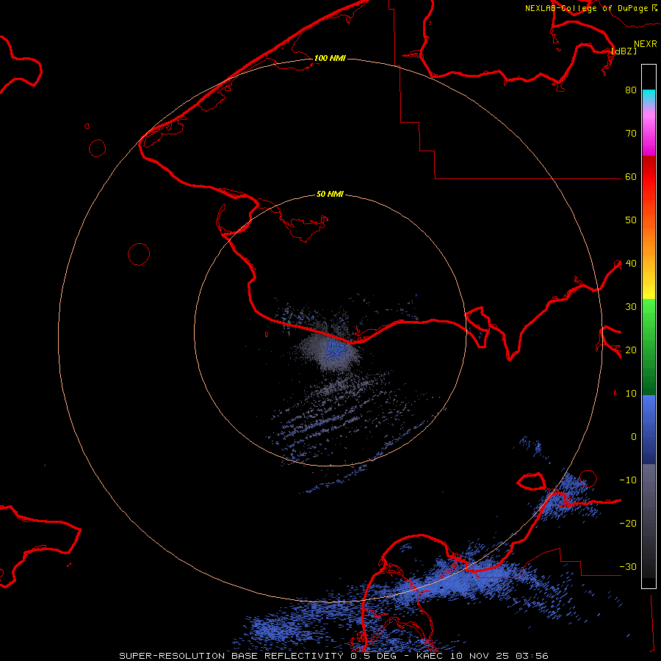Click the 10 value on dBZ scale
Viewport: 661px width, 661px height.
click(631, 394)
